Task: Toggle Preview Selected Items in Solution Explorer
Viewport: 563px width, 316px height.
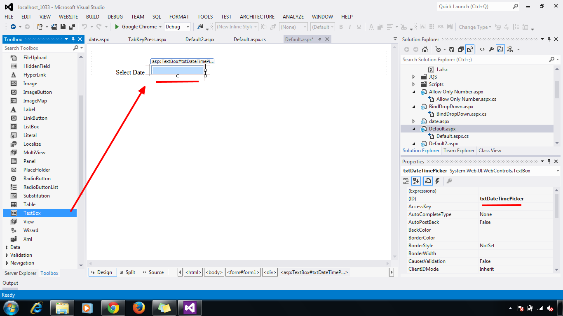Action: 500,49
